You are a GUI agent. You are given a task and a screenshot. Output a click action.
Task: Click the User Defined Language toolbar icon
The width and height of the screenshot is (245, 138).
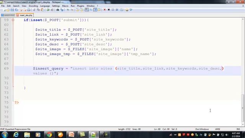pyautogui.click(x=99, y=10)
